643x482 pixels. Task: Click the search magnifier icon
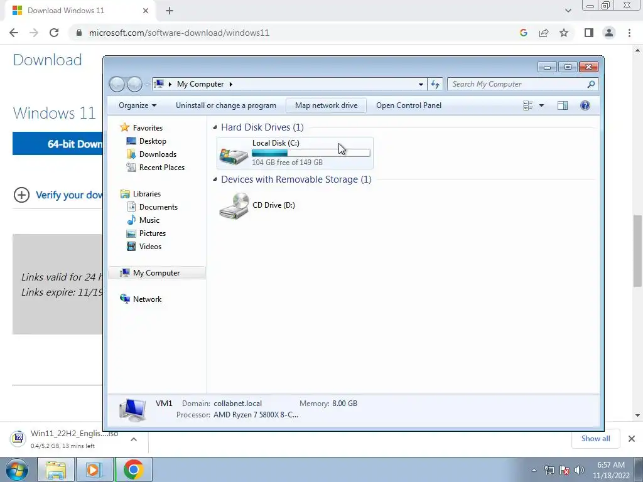[591, 84]
